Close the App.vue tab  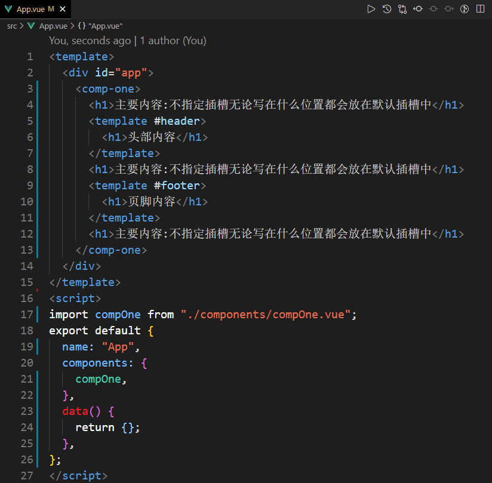click(x=63, y=9)
